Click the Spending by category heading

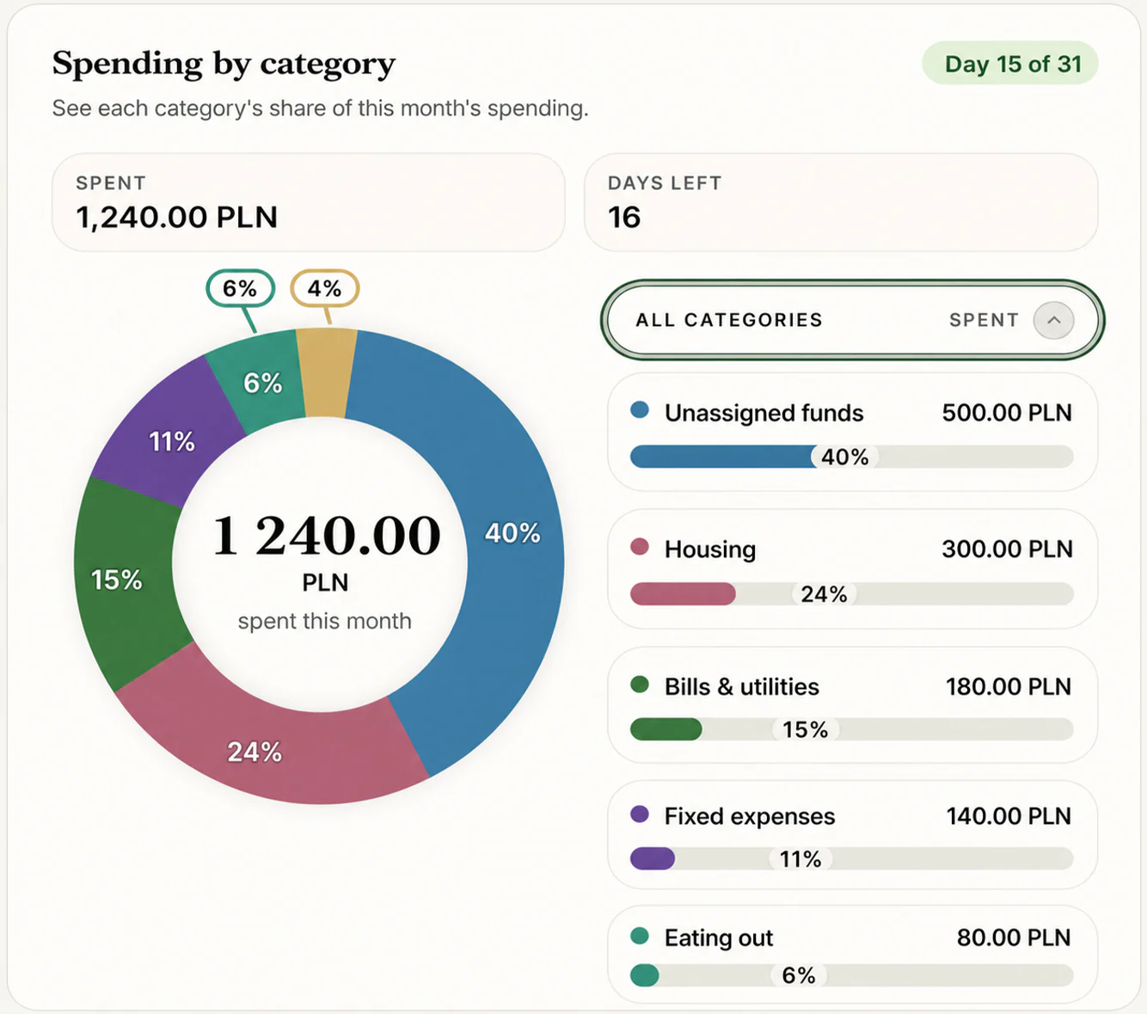click(224, 64)
